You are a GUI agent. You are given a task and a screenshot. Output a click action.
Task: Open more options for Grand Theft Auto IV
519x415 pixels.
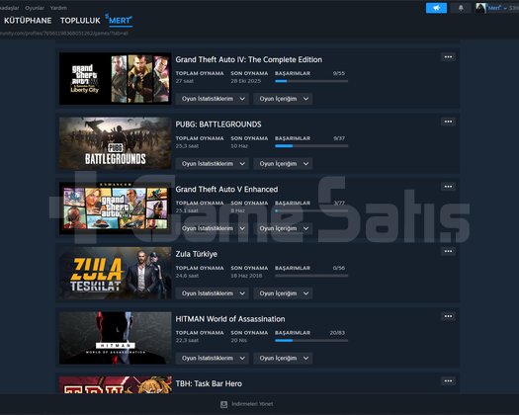[448, 57]
